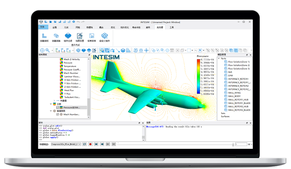Image resolution: width=291 pixels, height=169 pixels.
Task: Click the play-forward animation button
Action: [x=108, y=144]
